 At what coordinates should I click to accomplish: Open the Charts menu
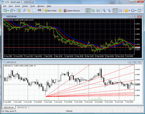pos(25,6)
